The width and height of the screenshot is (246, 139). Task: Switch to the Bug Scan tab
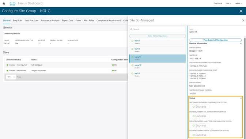[x=18, y=20]
